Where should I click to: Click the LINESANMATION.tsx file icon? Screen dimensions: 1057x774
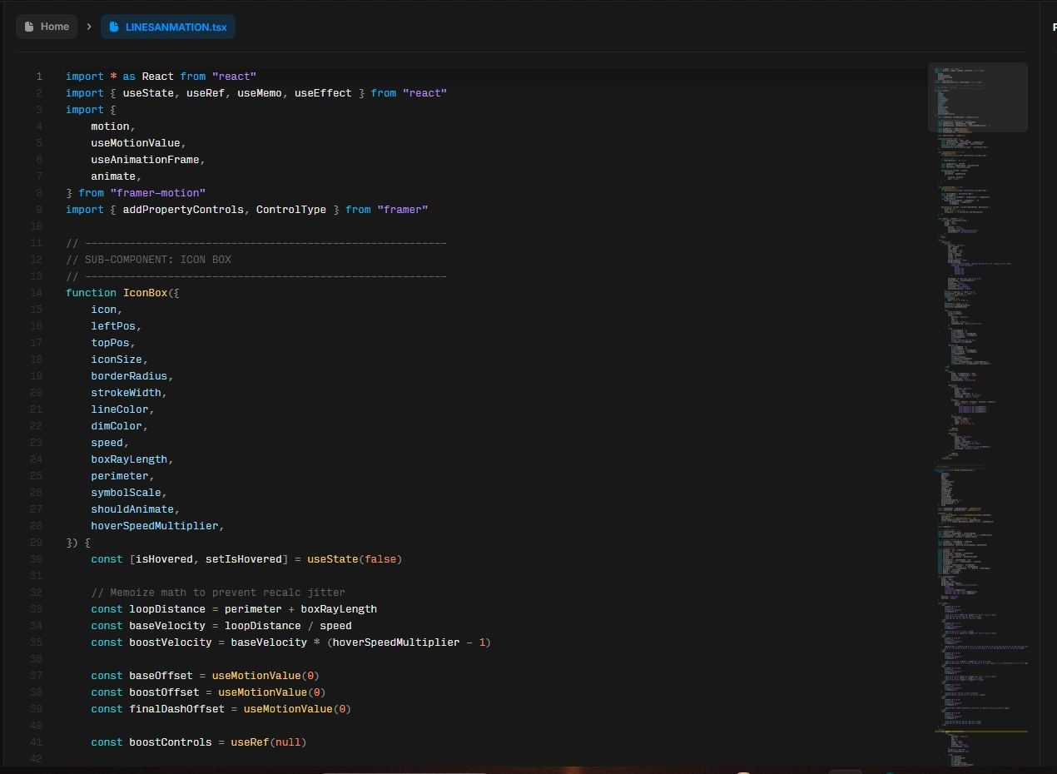click(114, 27)
